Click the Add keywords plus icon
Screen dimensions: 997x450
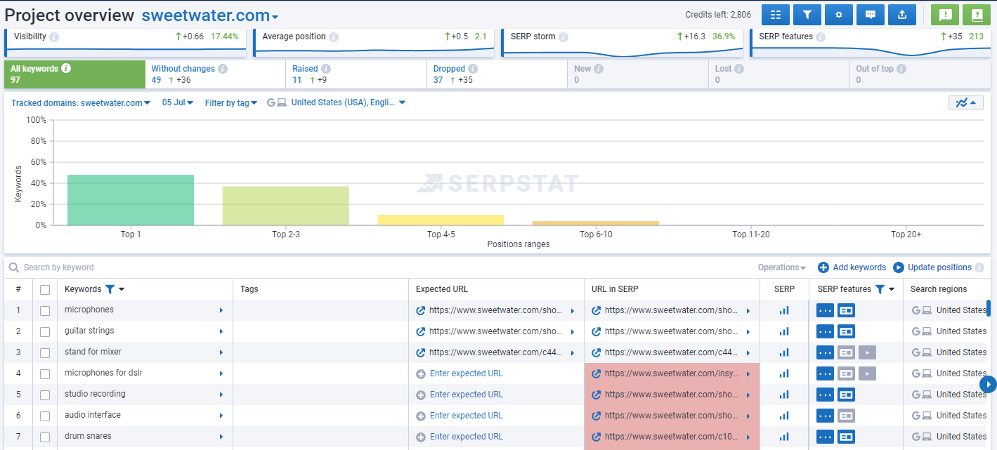[x=823, y=267]
